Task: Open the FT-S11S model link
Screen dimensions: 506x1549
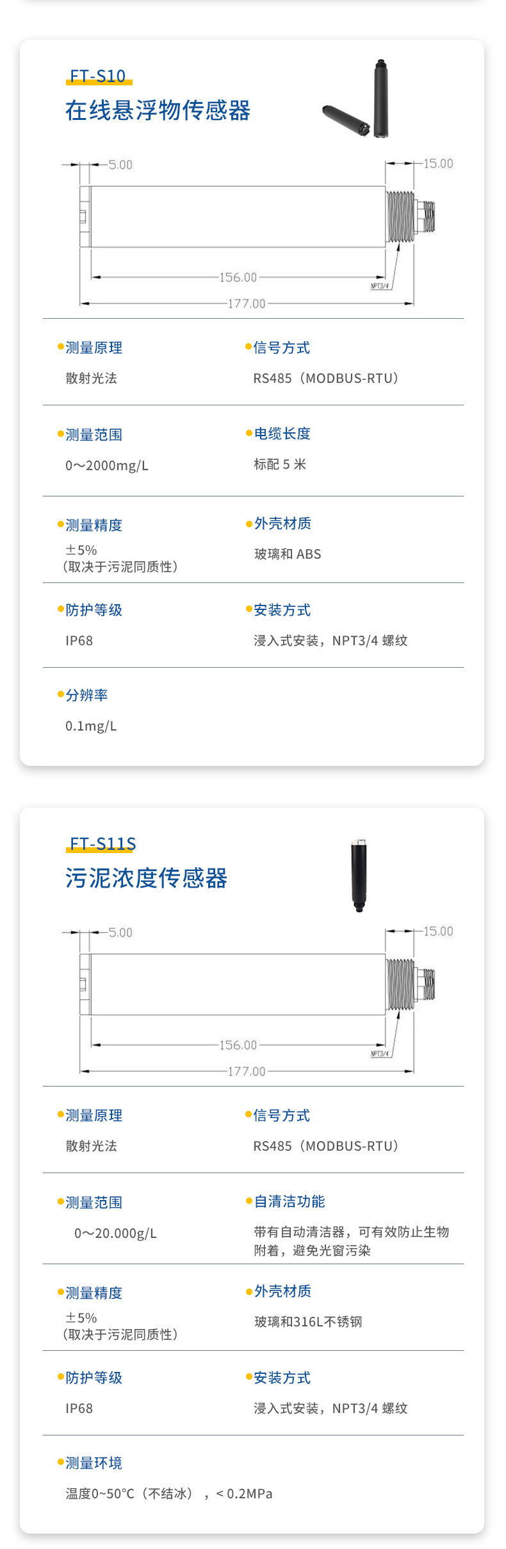Action: click(x=102, y=844)
